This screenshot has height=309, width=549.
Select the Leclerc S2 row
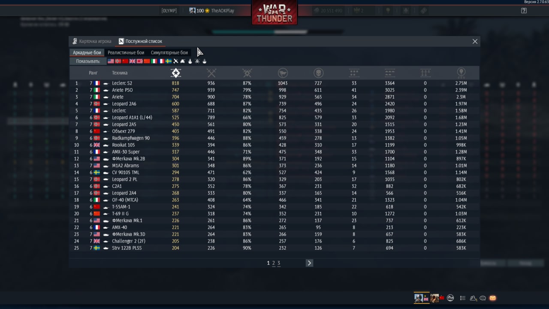point(274,83)
